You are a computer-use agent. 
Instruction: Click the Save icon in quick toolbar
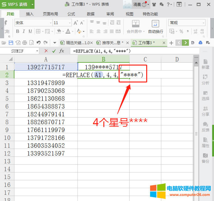pyautogui.click(x=11, y=43)
